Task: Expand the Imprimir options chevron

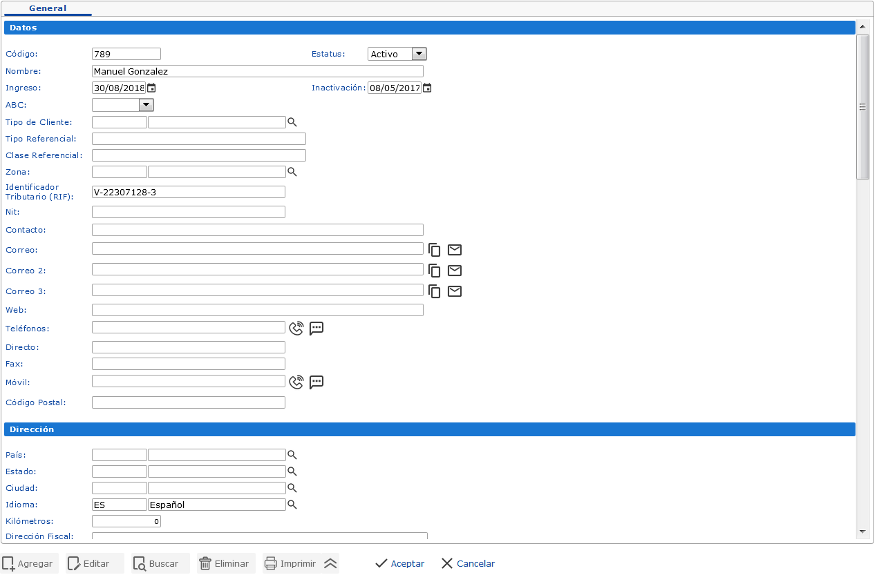Action: [330, 563]
